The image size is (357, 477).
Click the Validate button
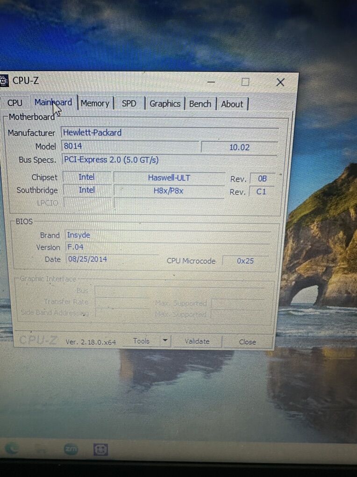197,341
